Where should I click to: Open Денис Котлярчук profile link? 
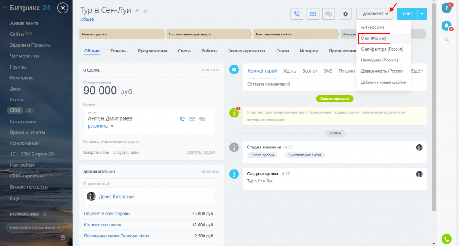[x=117, y=197]
